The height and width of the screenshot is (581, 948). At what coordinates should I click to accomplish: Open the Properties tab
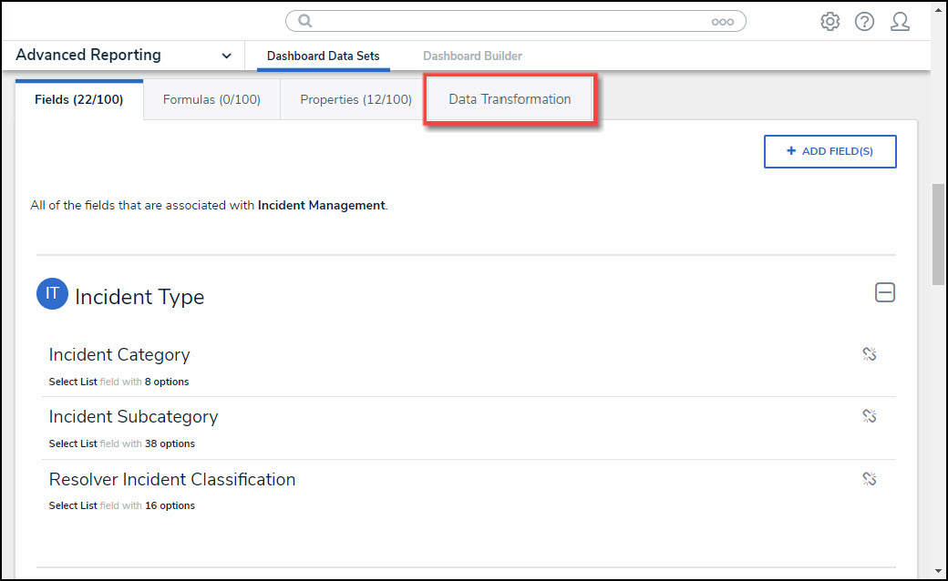click(355, 100)
